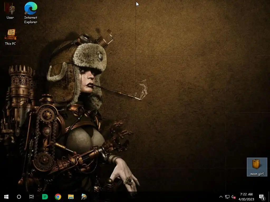The image size is (270, 202).
Task: Open the notification Action Center
Action: point(262,197)
